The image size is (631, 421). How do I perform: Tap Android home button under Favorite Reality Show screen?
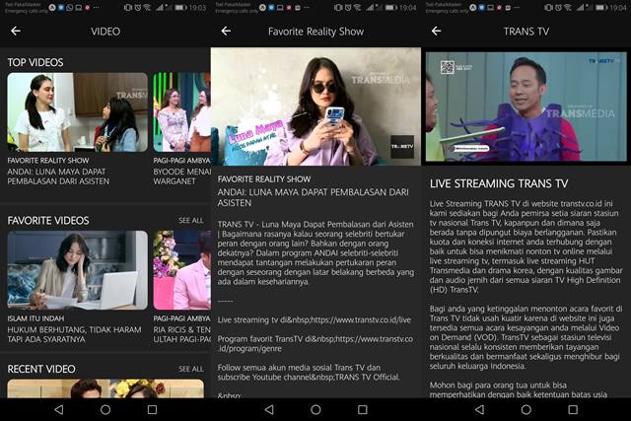click(x=315, y=410)
